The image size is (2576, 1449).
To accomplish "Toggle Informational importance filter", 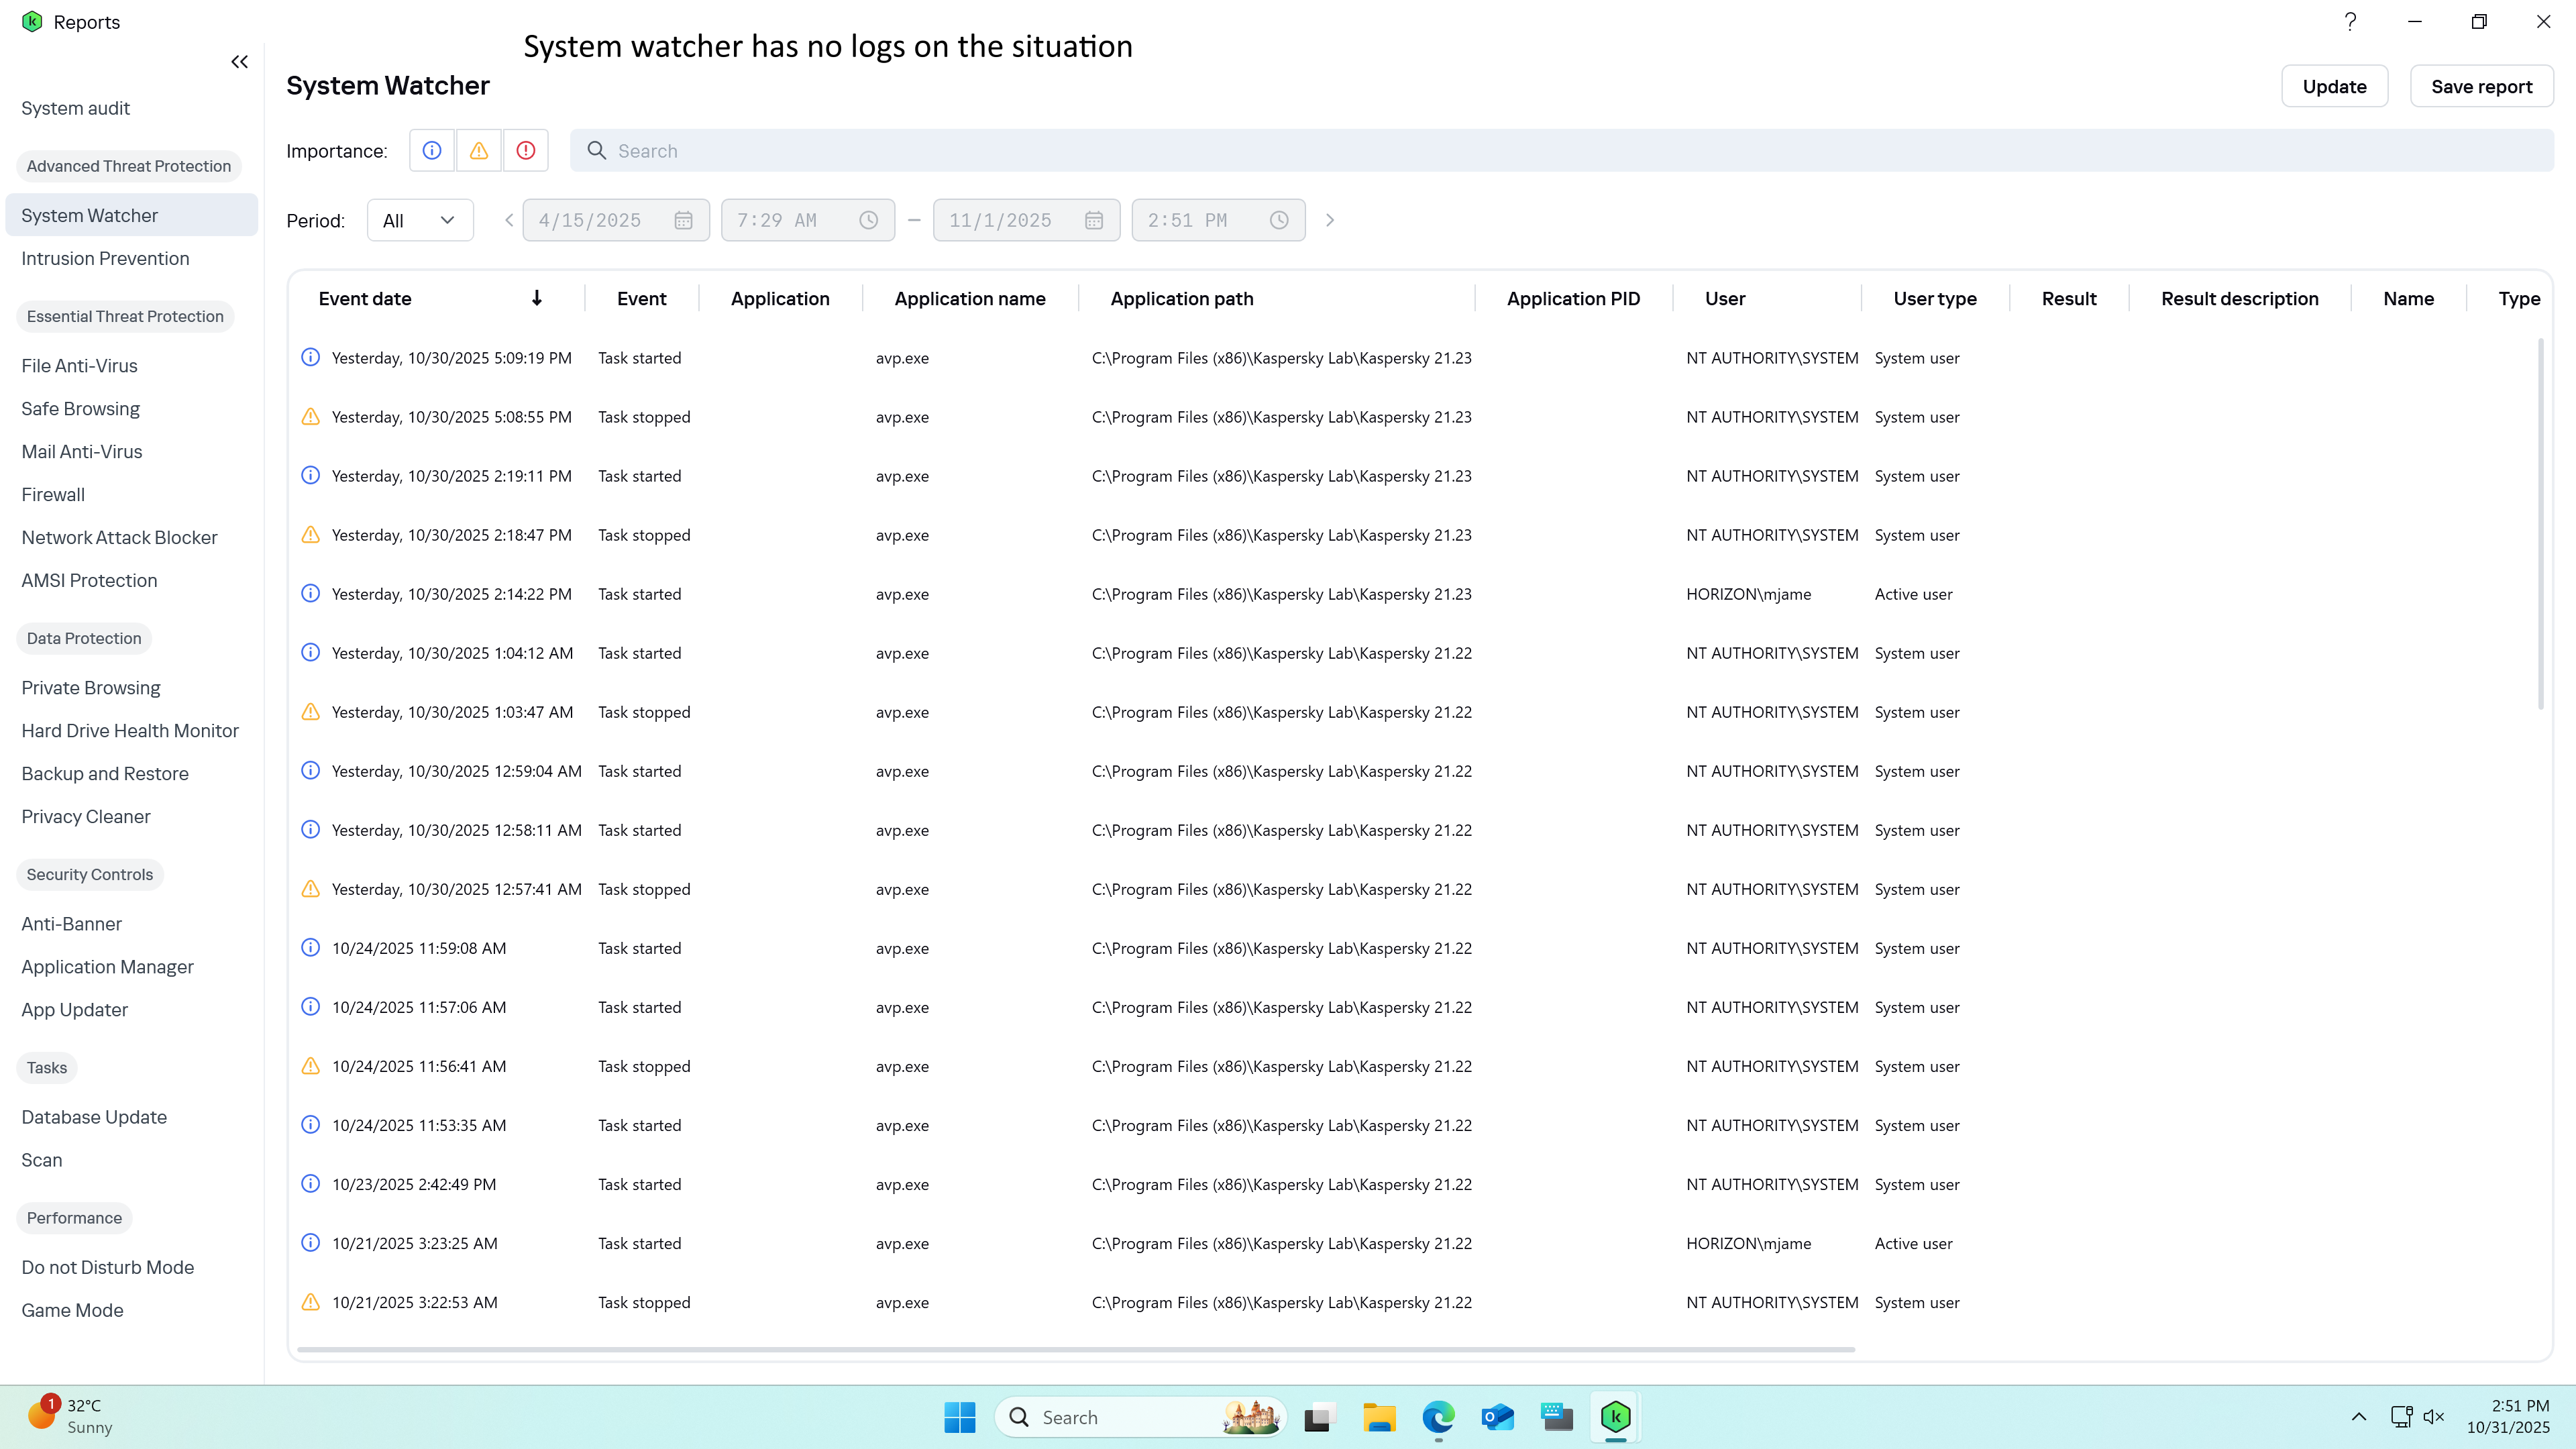I will tap(432, 151).
